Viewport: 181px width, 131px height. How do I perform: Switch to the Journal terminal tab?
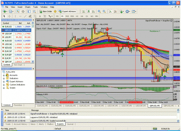click(70, 124)
